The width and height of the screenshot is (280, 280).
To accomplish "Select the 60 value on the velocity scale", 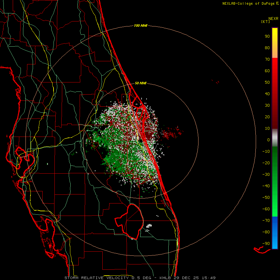I will [x=267, y=71].
